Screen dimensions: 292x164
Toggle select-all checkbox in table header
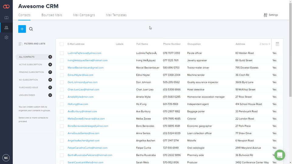(x=62, y=44)
